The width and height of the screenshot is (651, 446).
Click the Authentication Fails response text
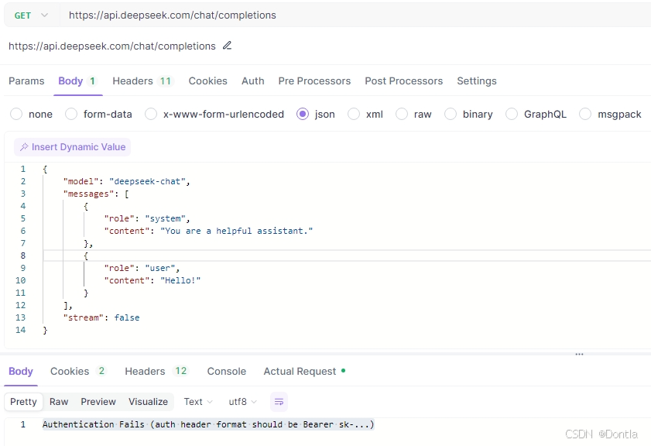[x=208, y=424]
